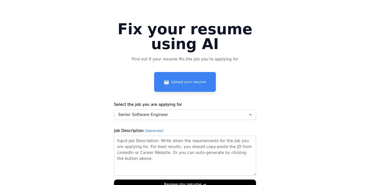This screenshot has width=370, height=185.
Task: Open the job selection dropdown
Action: point(185,115)
